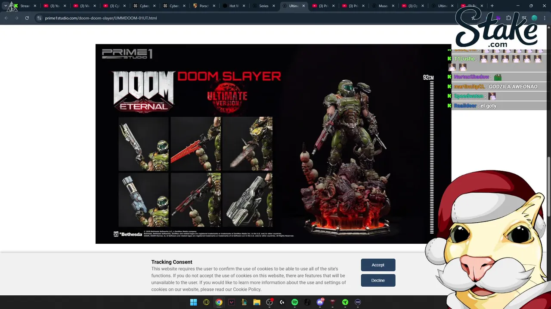Switch to the (3) Yo YouTube tab

point(55,6)
